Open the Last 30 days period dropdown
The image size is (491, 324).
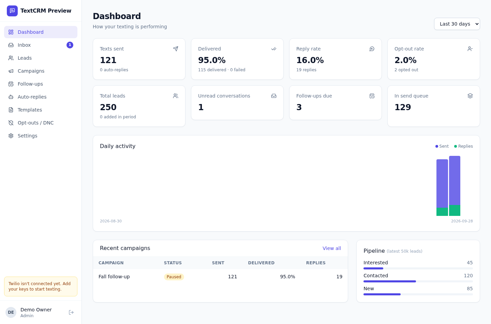(x=457, y=24)
